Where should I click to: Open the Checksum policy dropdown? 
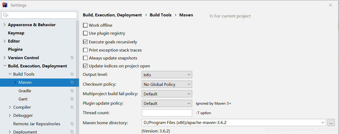[x=167, y=84]
